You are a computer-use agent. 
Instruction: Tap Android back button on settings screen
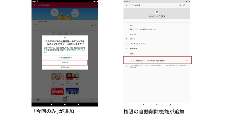click(143, 105)
